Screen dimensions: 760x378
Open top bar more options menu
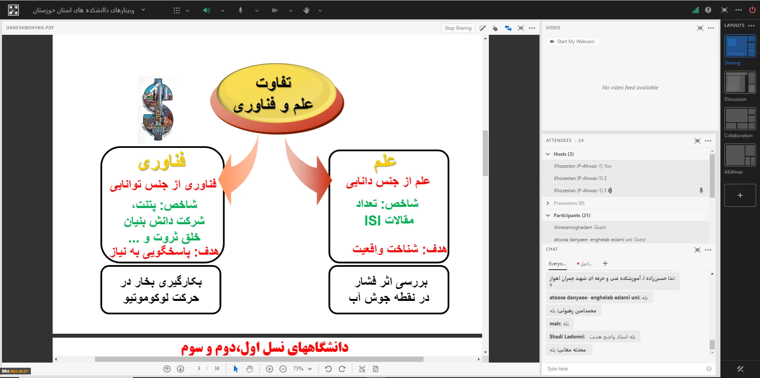[739, 10]
